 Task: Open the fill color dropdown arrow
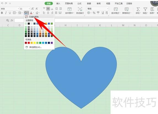(x=28, y=13)
